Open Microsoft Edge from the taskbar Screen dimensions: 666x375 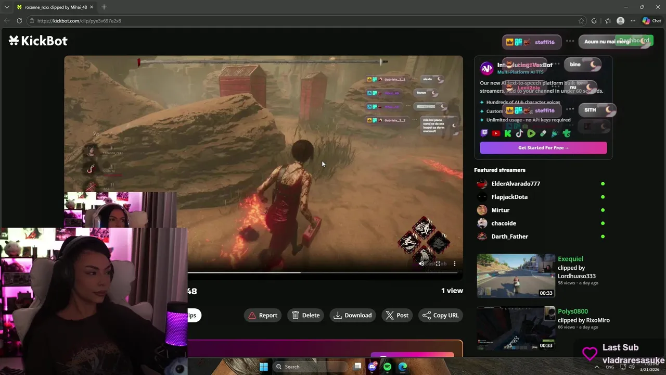click(403, 367)
